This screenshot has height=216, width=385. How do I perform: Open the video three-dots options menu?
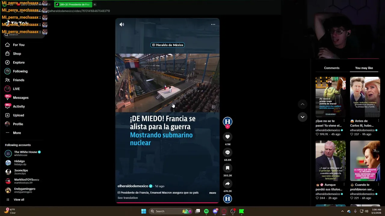pos(213,24)
